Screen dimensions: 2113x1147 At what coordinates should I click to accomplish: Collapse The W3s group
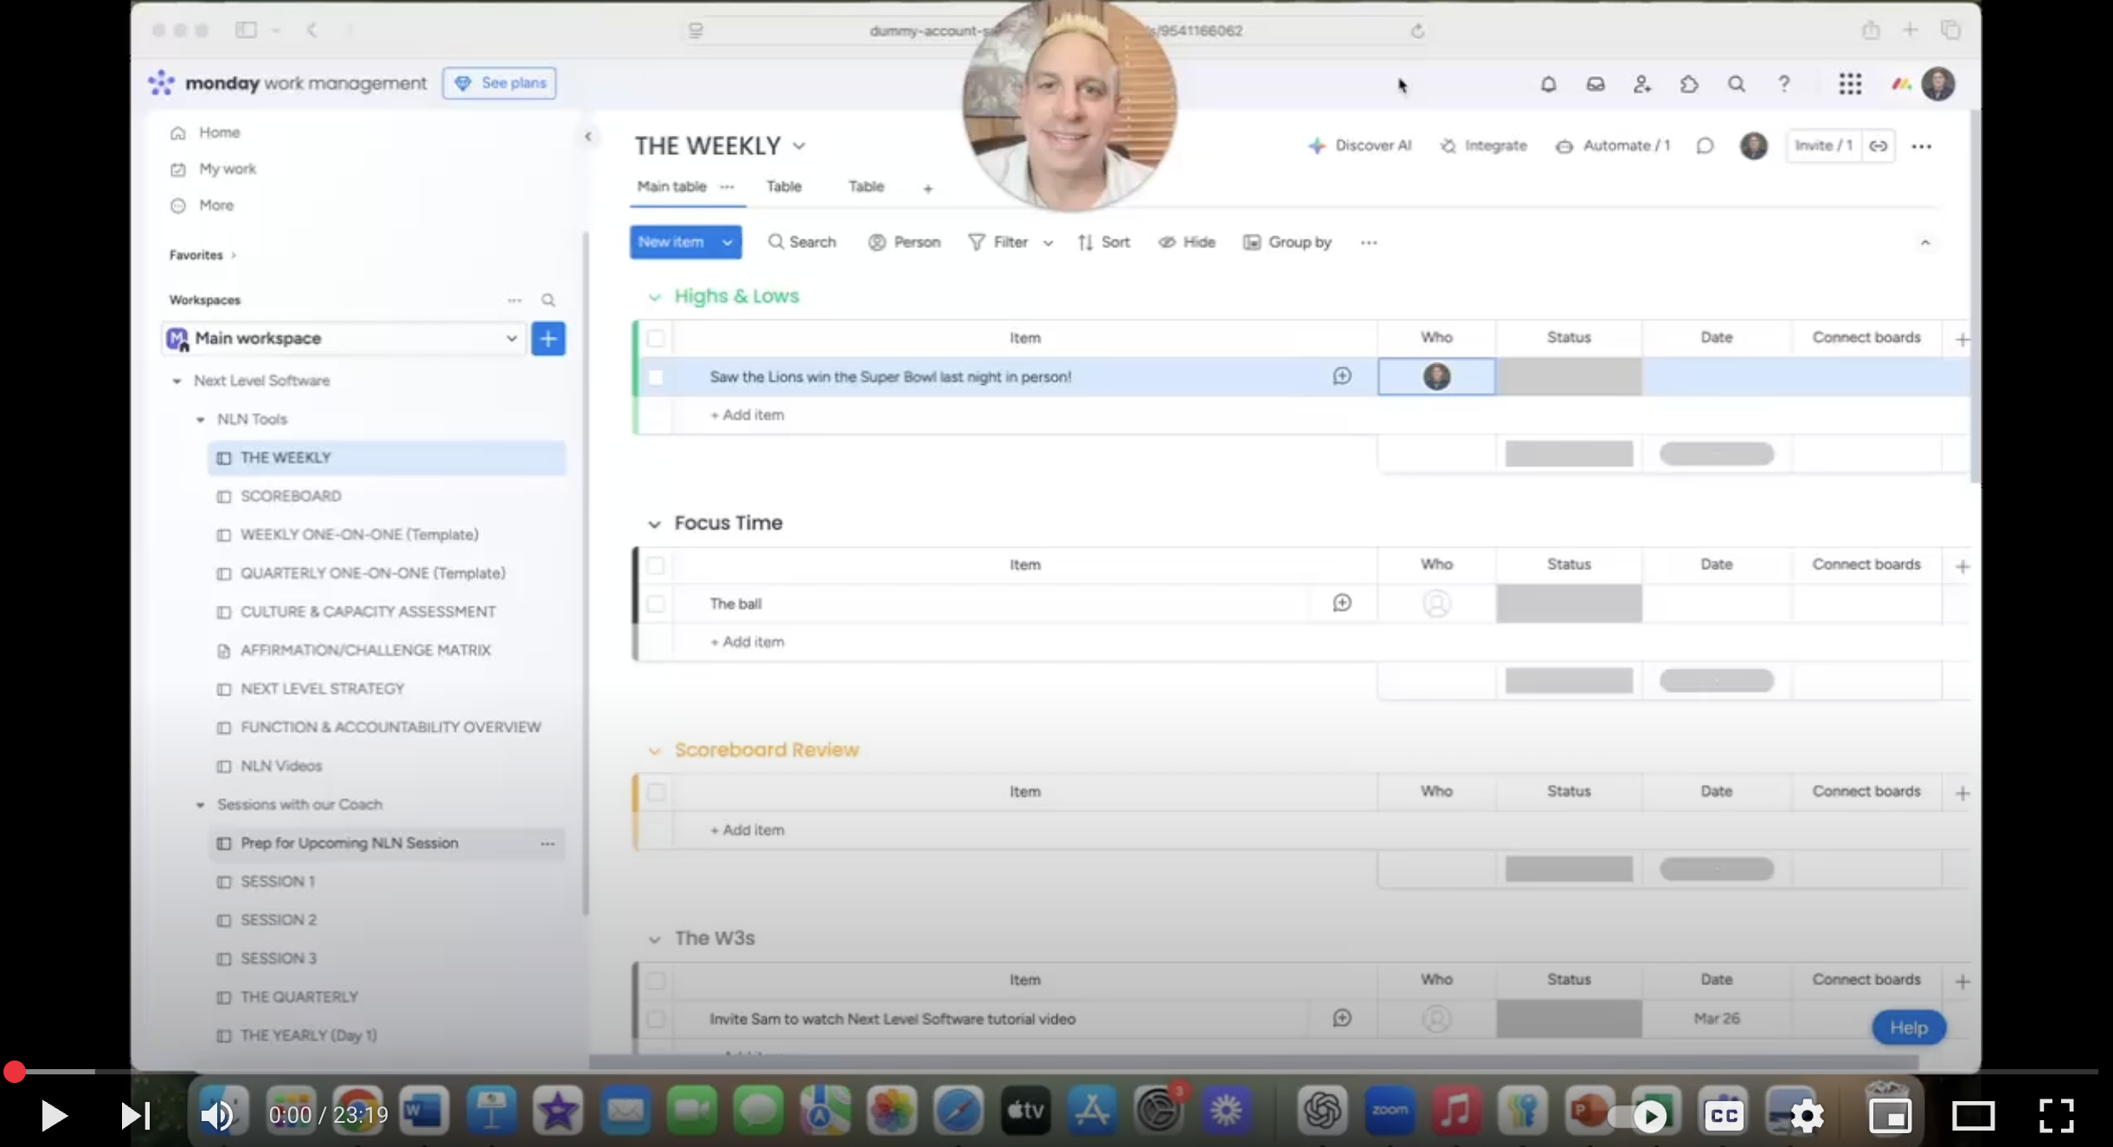pyautogui.click(x=654, y=939)
